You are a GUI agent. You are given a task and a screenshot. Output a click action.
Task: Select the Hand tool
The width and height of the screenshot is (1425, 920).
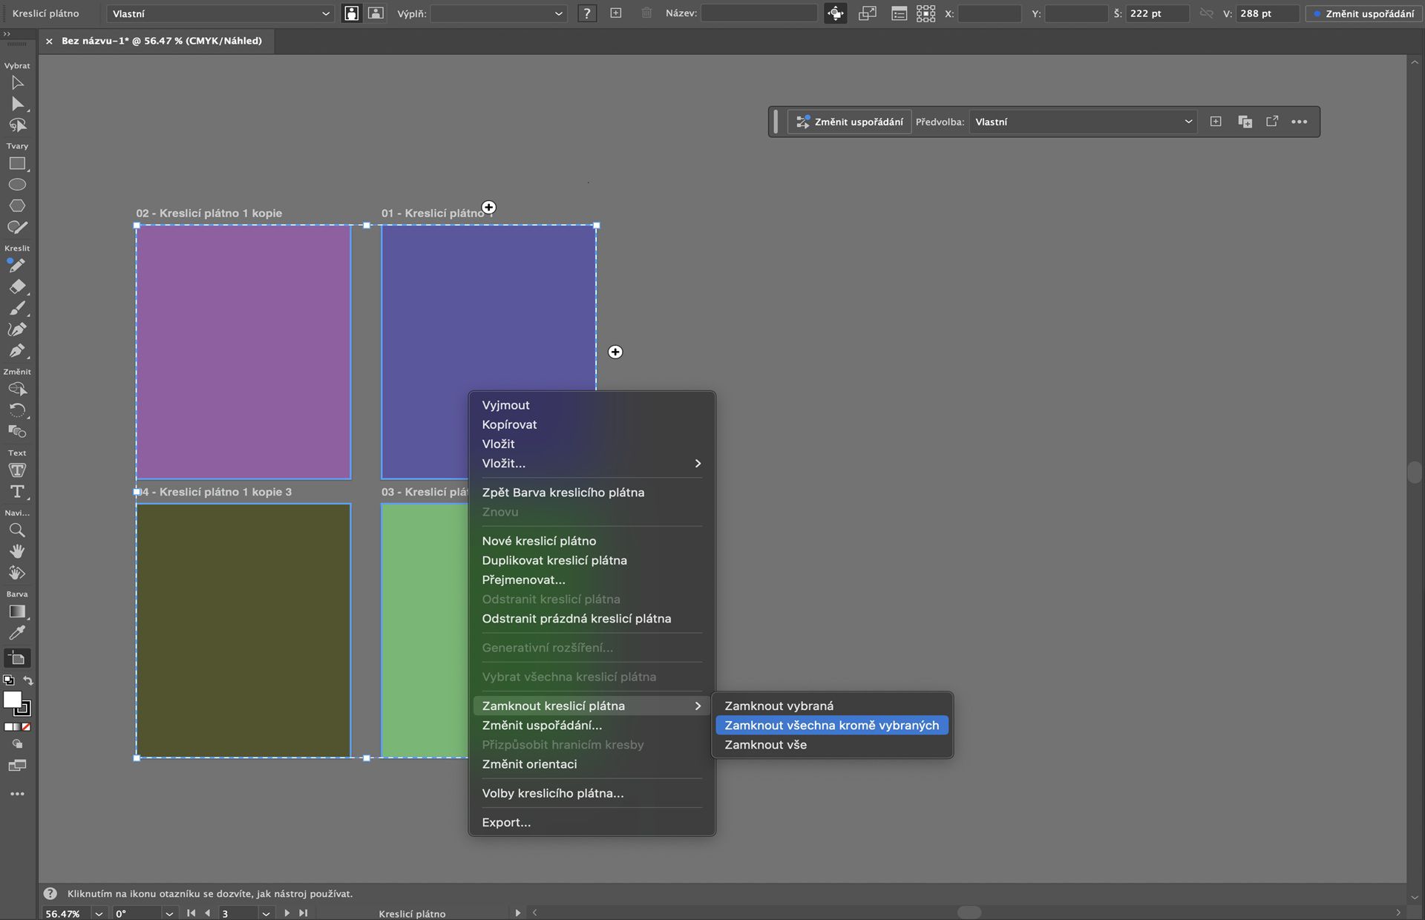(17, 551)
